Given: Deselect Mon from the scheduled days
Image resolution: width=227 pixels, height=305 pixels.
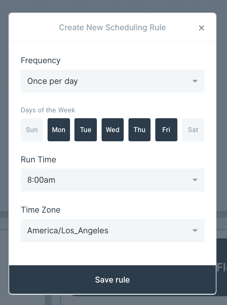Looking at the screenshot, I should [59, 130].
